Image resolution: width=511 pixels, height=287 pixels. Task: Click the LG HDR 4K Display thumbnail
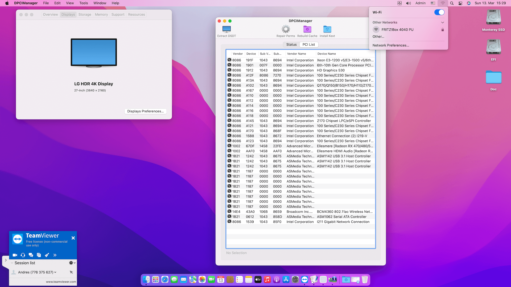(94, 53)
